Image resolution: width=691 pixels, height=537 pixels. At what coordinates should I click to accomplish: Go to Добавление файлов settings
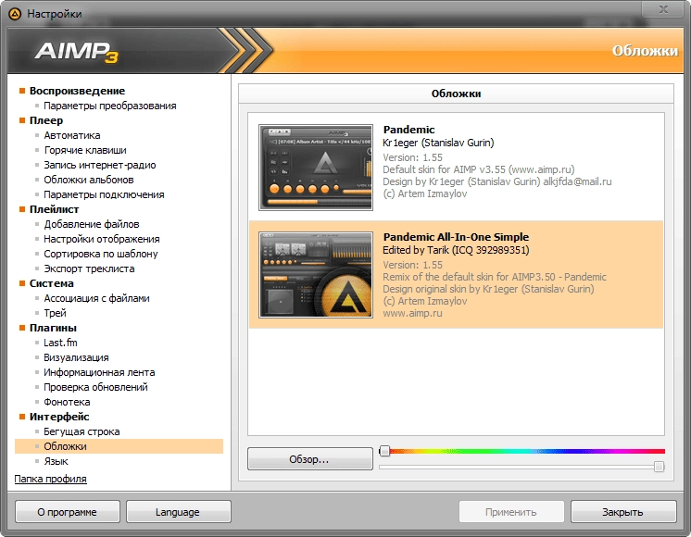pyautogui.click(x=92, y=224)
